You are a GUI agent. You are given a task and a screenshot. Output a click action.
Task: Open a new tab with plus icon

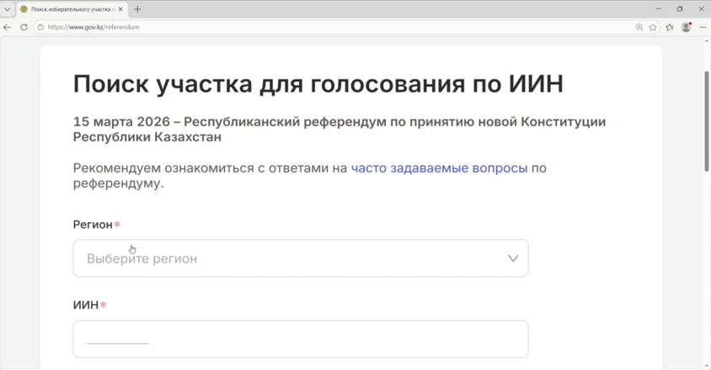tap(137, 9)
